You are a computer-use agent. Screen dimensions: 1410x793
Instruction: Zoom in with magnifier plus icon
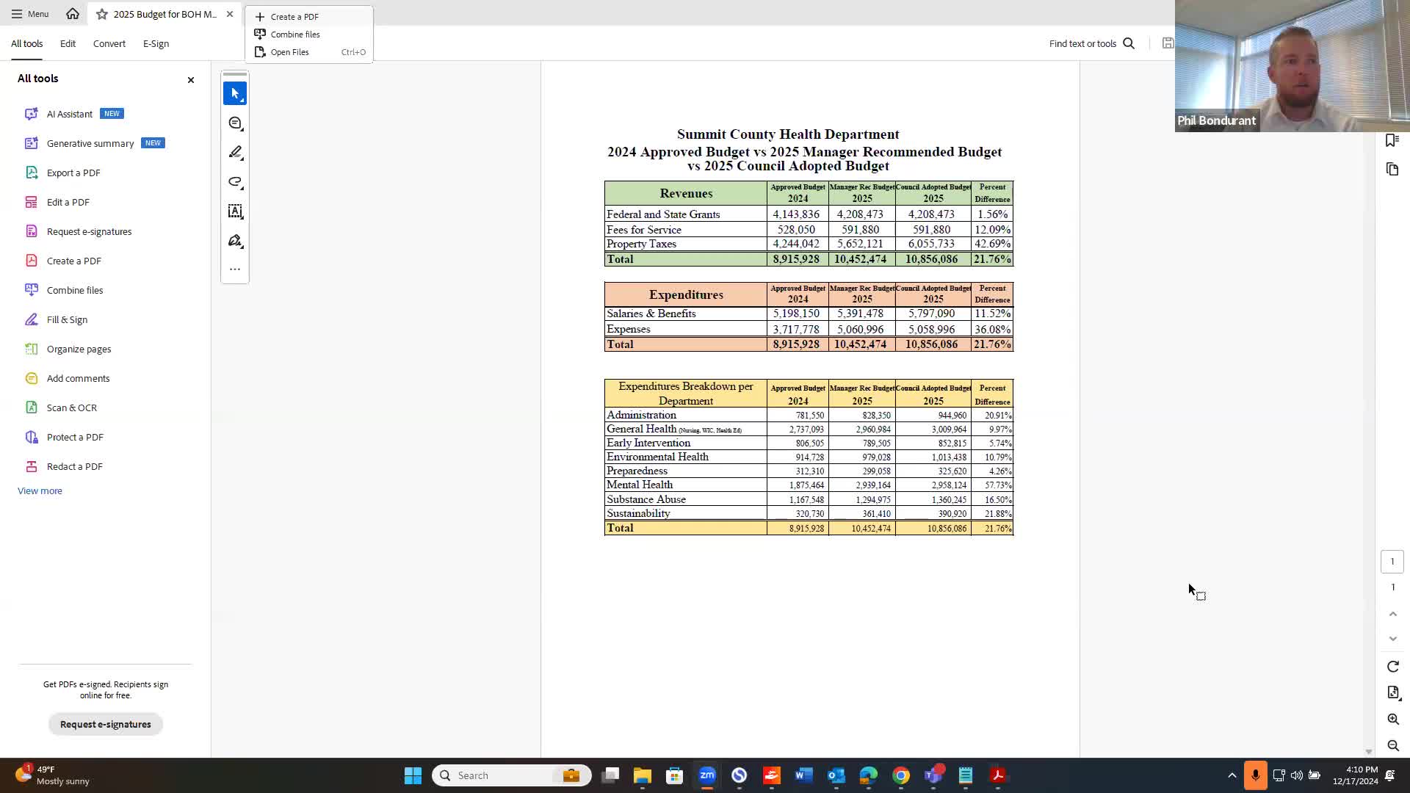click(x=1393, y=720)
